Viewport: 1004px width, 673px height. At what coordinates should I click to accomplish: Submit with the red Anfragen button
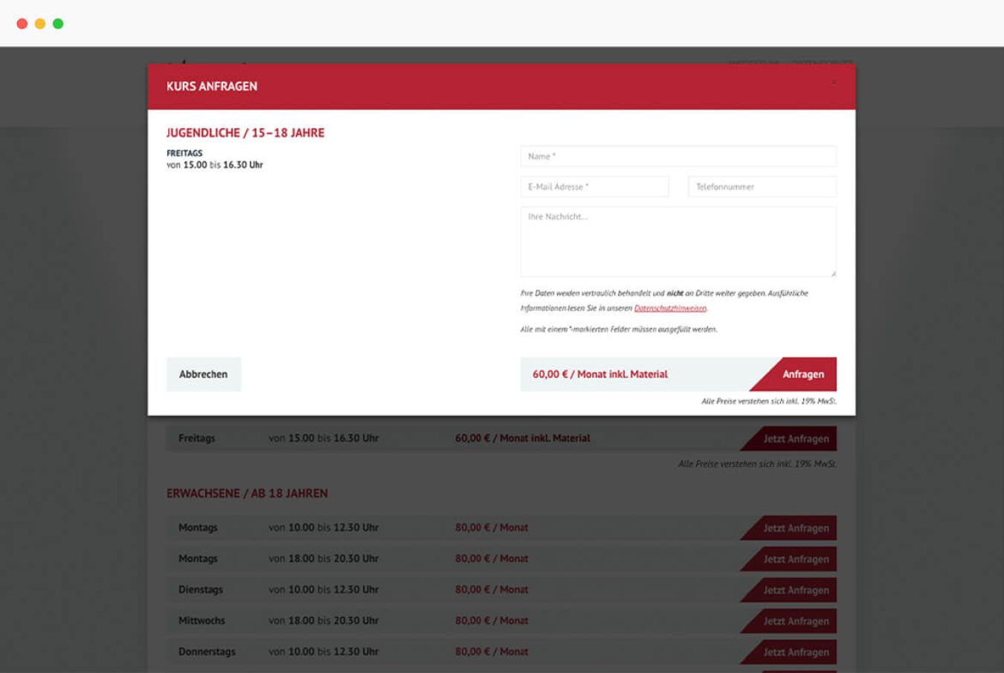[x=802, y=374]
